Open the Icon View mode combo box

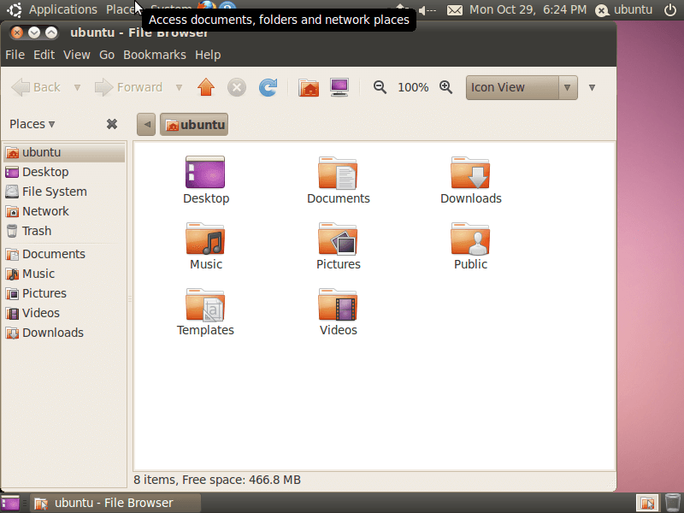pyautogui.click(x=522, y=88)
